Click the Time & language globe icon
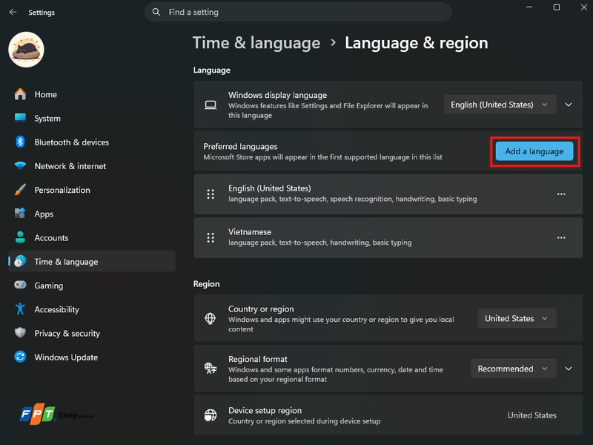The height and width of the screenshot is (445, 593). pos(20,261)
